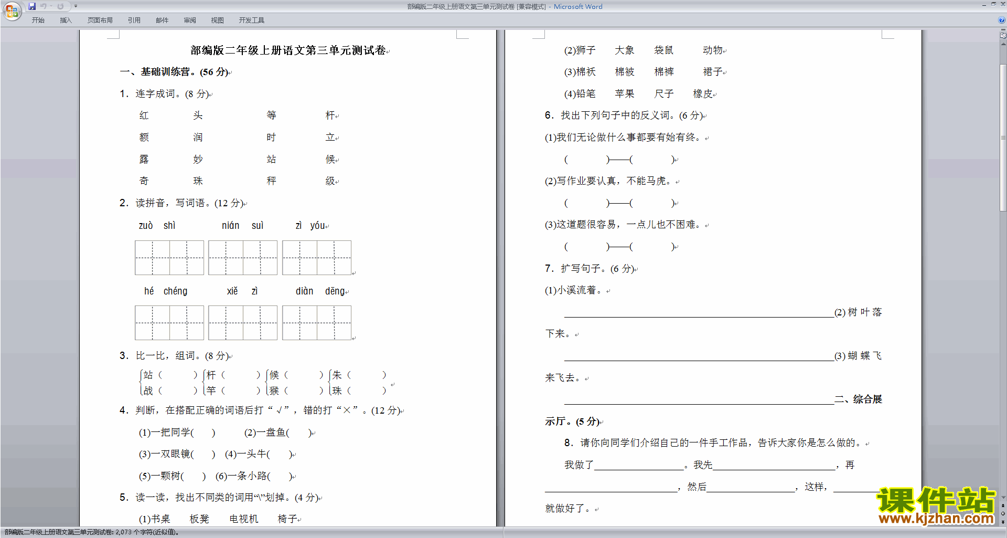
Task: Click the vertical scrollbar up arrow
Action: click(x=1003, y=45)
